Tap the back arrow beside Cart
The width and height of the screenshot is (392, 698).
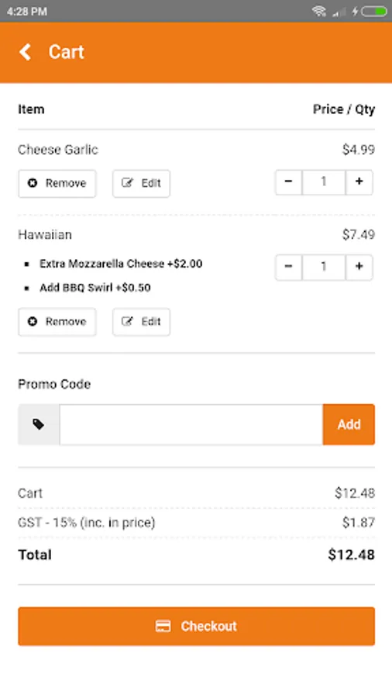pos(25,52)
